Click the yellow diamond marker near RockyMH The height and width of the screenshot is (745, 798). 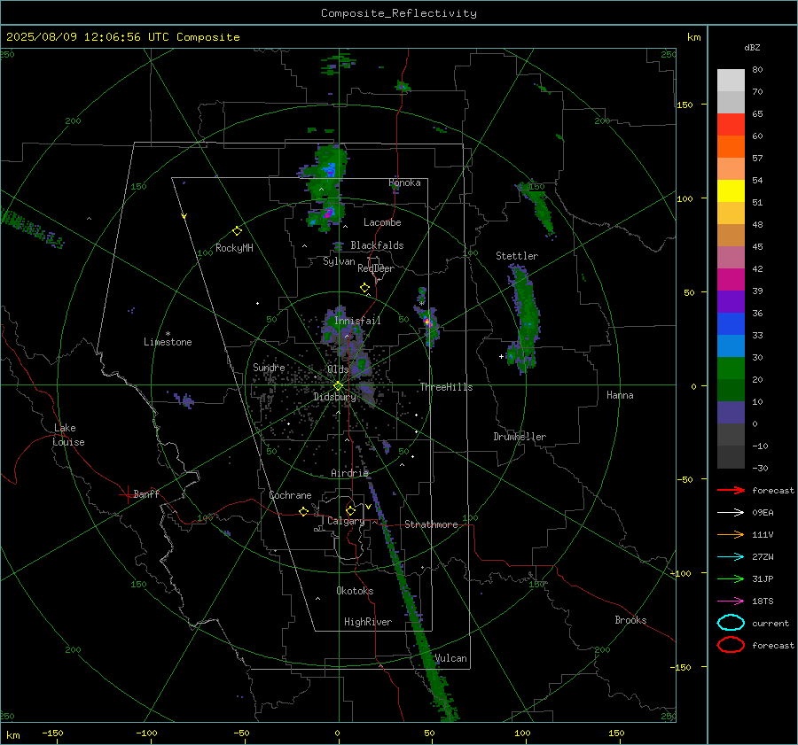(x=237, y=231)
